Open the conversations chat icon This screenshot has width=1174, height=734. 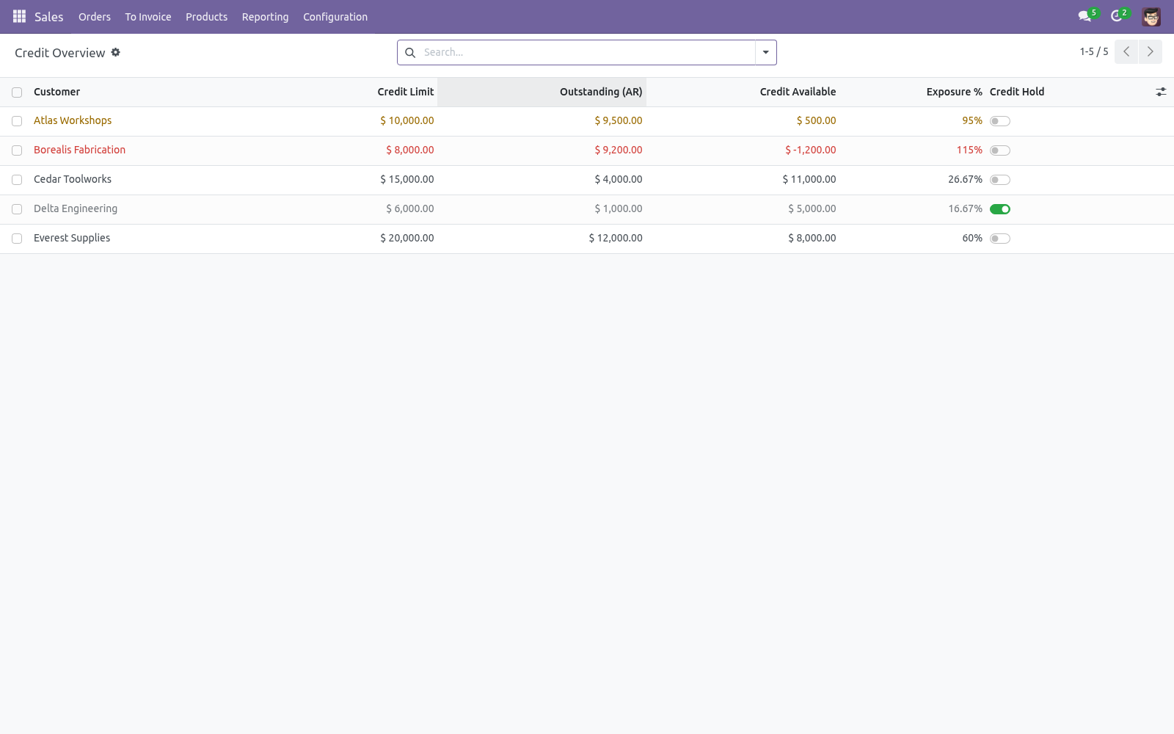tap(1084, 16)
